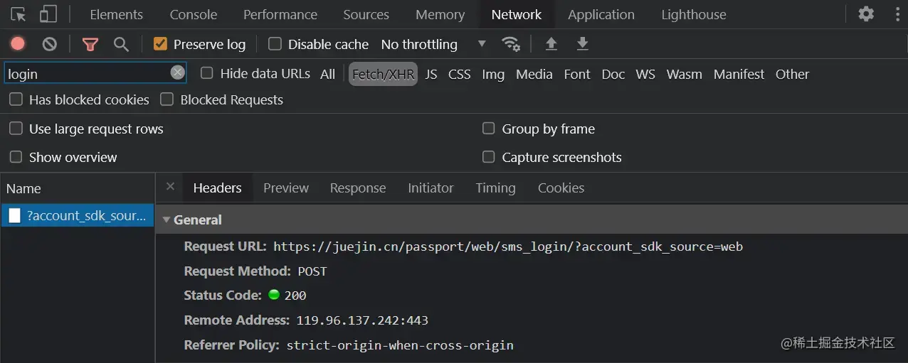The image size is (908, 363).
Task: Enable Disable cache checkbox
Action: [275, 44]
